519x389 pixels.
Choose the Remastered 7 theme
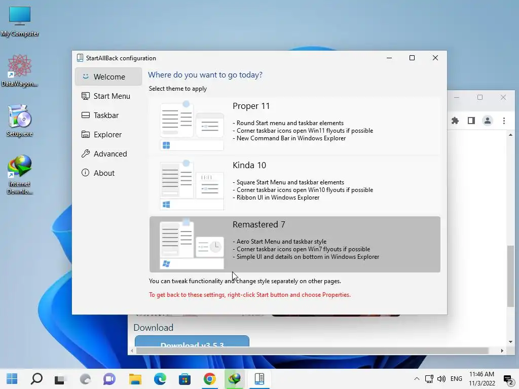click(294, 245)
